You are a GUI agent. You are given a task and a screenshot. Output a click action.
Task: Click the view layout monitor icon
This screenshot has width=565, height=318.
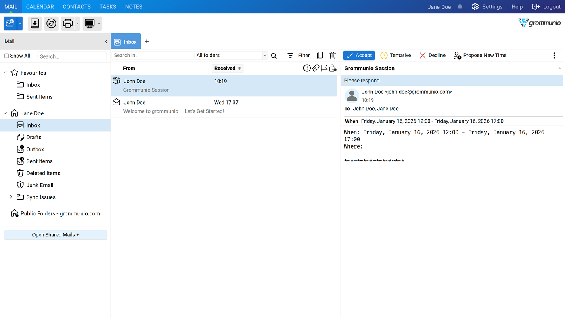coord(90,23)
